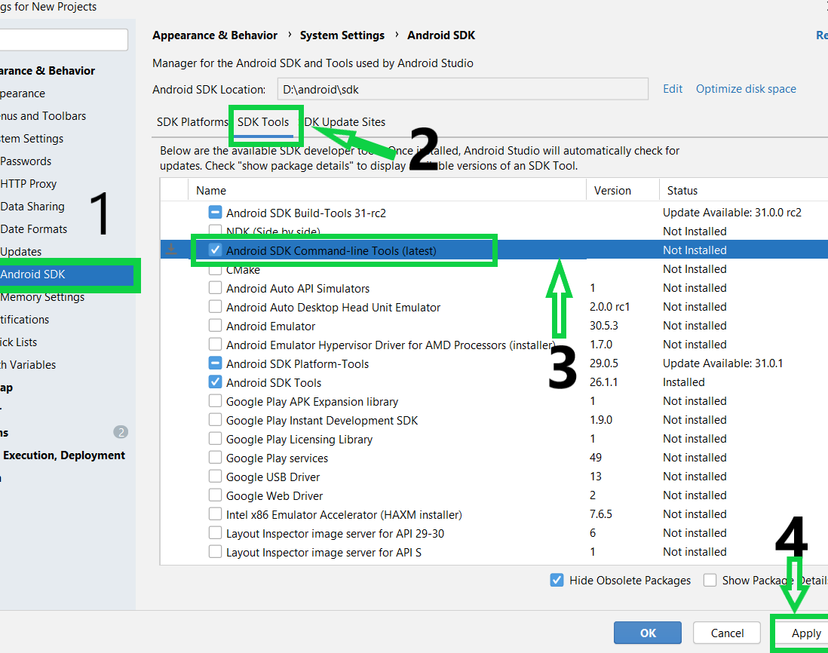Open Memory Settings in sidebar
This screenshot has height=653, width=828.
(42, 297)
